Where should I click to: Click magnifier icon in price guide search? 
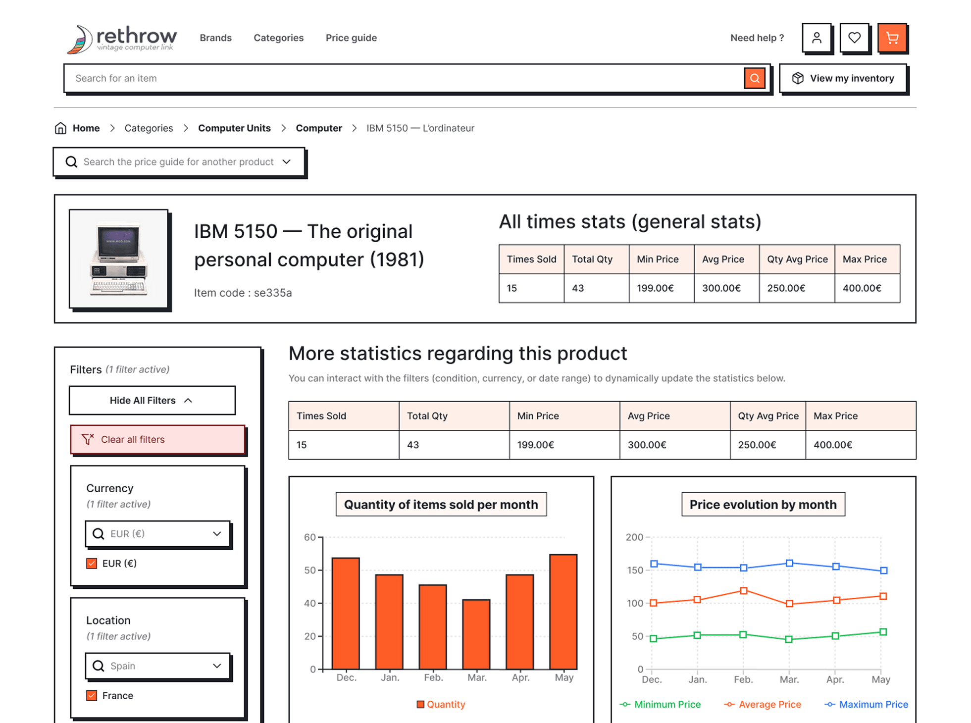71,162
